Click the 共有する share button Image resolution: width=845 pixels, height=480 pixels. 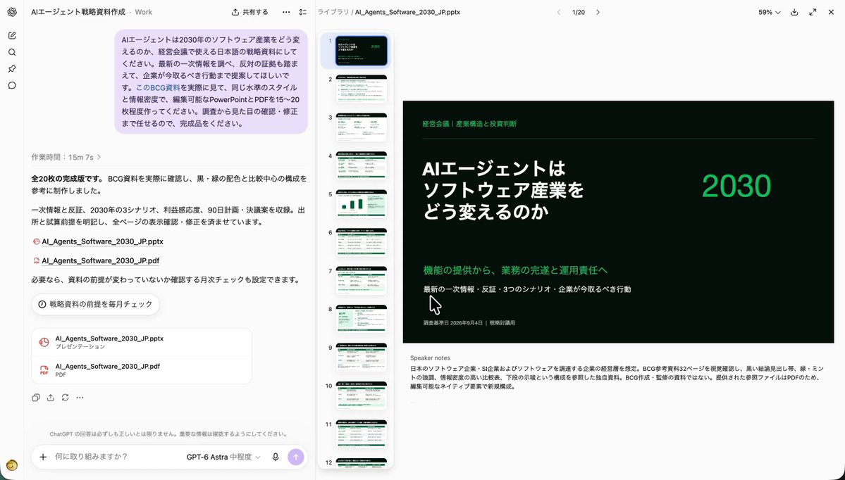(249, 12)
